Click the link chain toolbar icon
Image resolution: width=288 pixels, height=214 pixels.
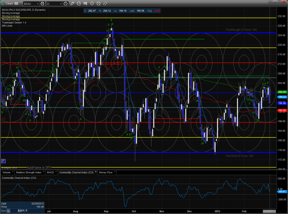[105, 4]
